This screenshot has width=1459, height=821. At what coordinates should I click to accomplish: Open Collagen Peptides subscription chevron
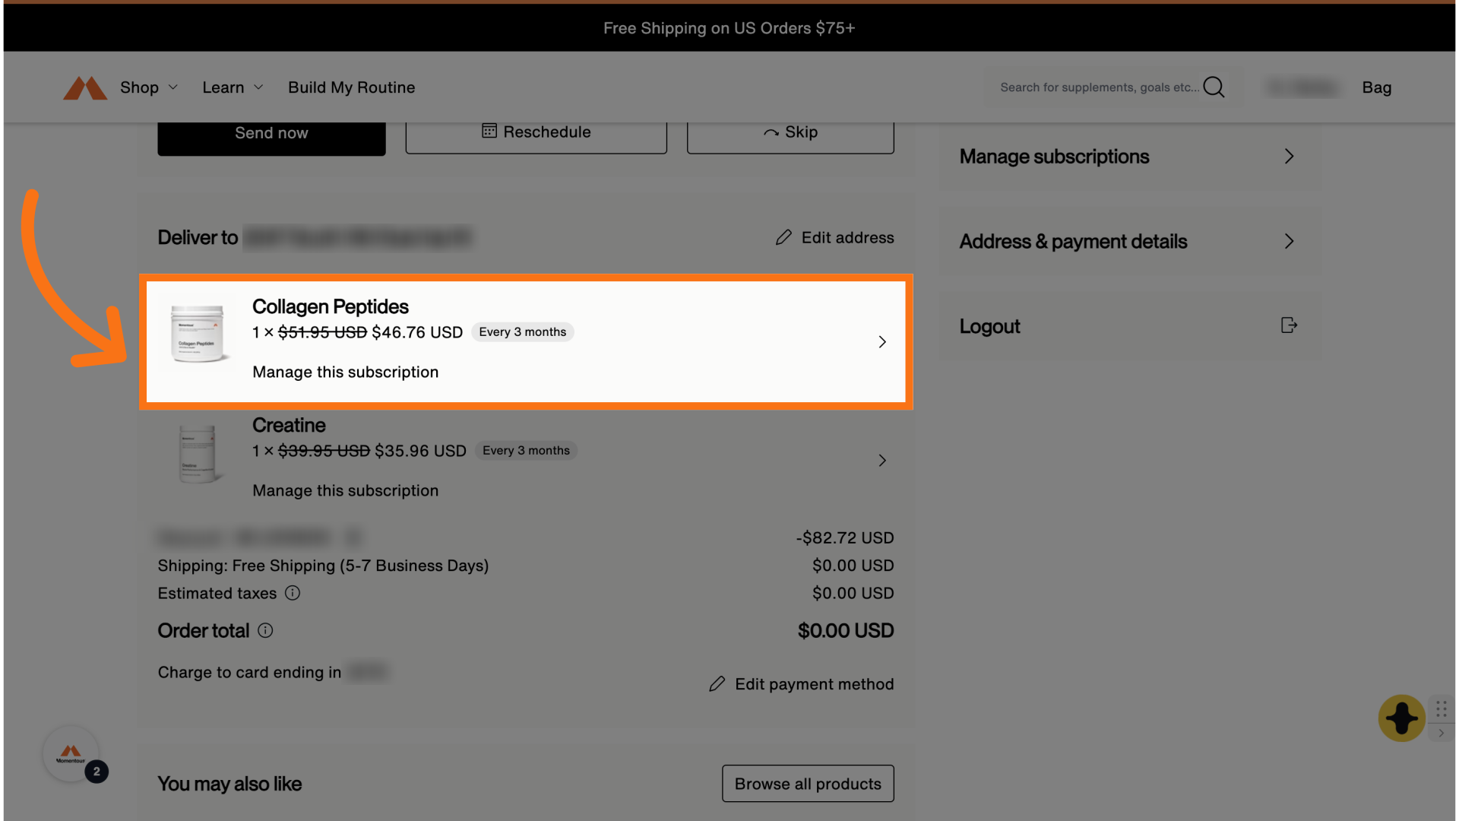(x=882, y=342)
